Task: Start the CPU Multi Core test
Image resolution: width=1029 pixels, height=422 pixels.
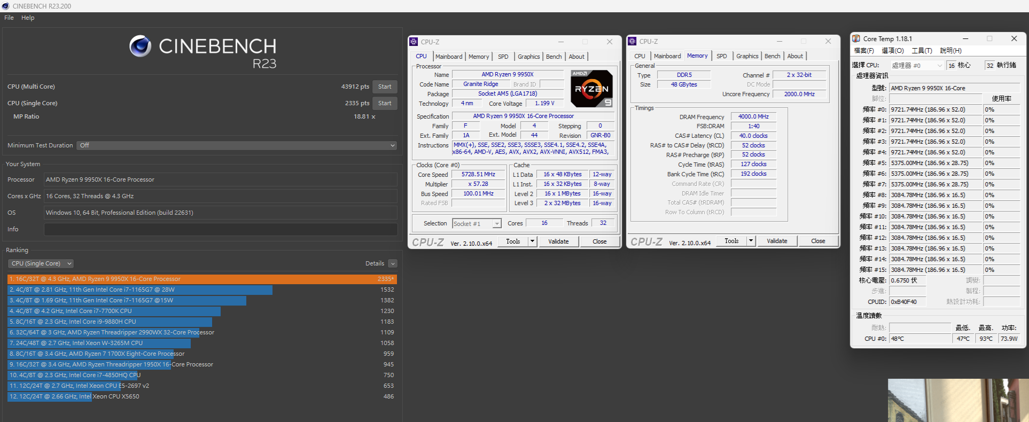Action: tap(385, 87)
